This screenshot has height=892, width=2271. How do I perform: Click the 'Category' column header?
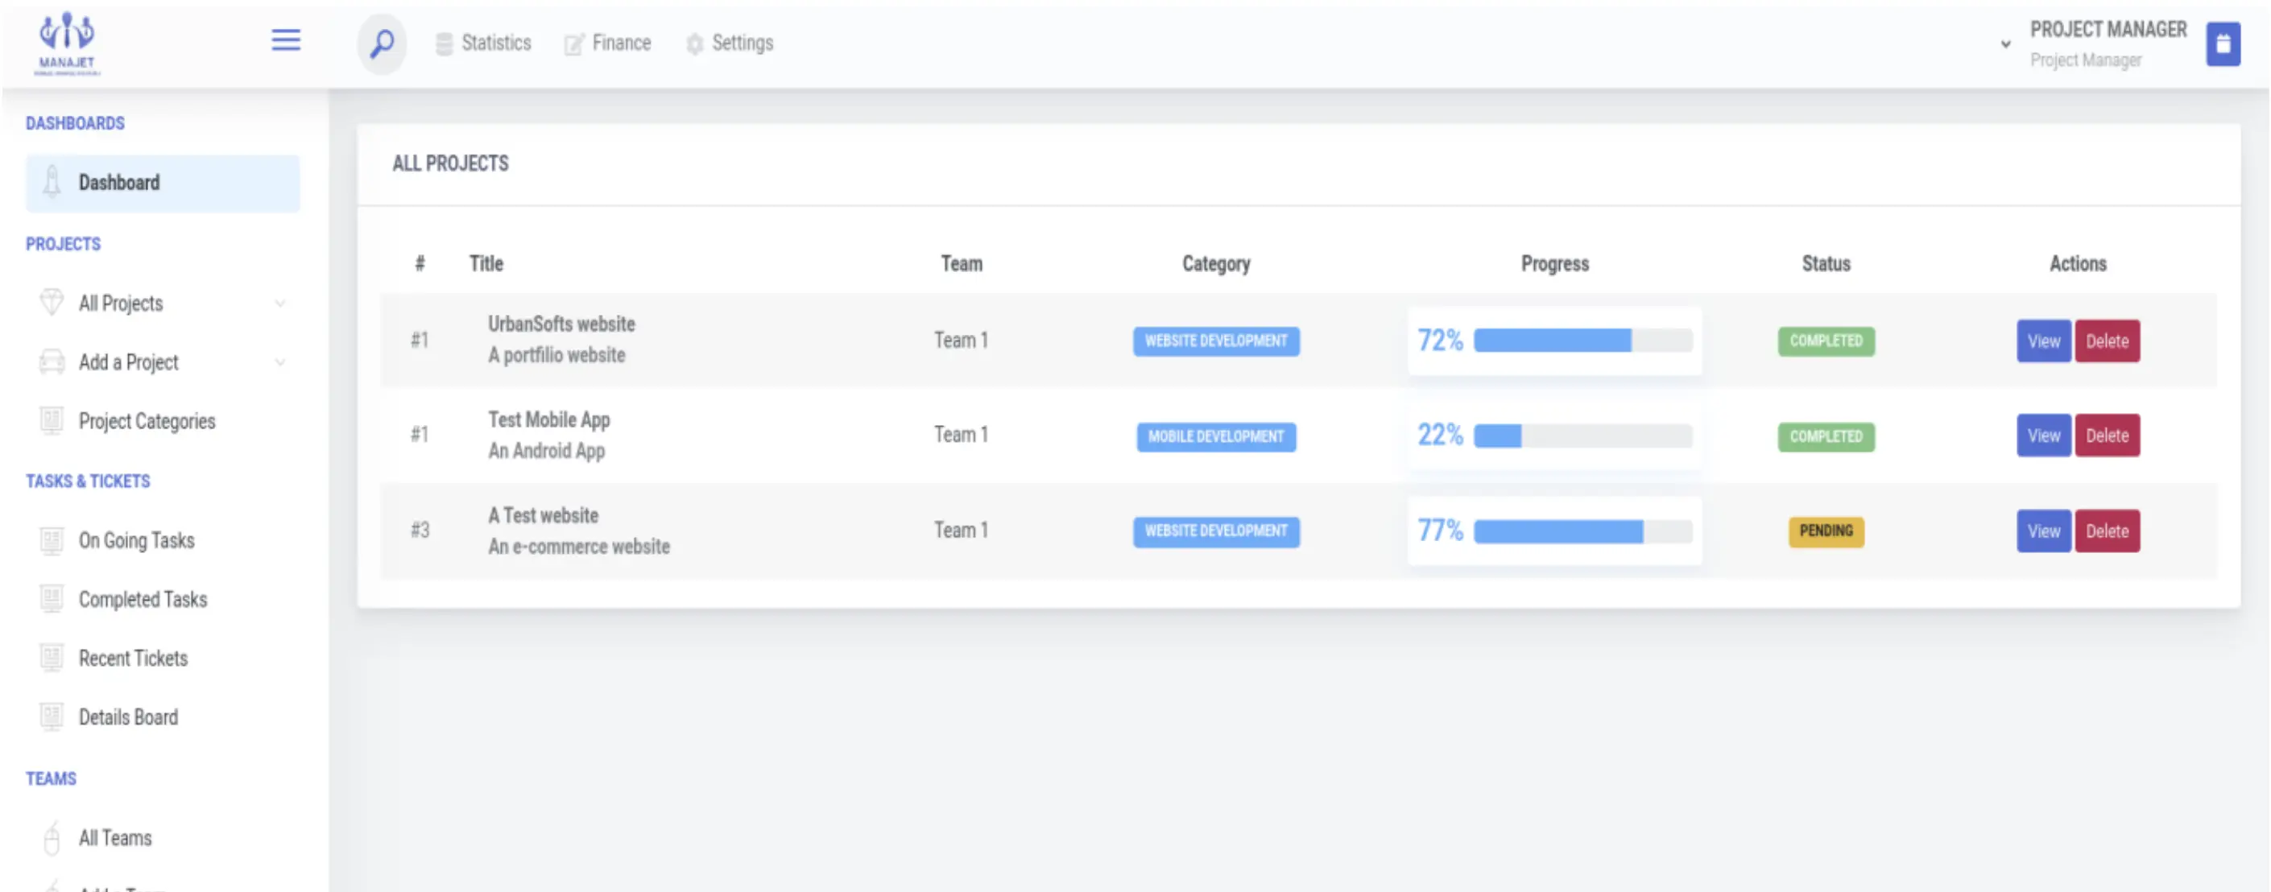click(x=1216, y=263)
